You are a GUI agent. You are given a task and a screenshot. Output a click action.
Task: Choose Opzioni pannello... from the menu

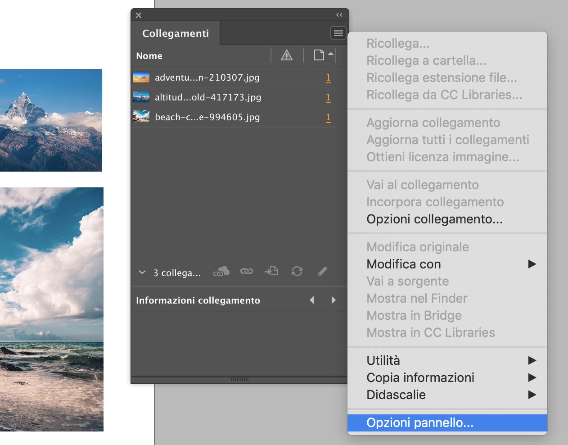pos(447,422)
